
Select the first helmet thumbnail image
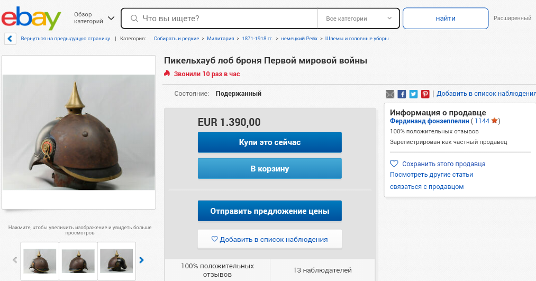click(x=40, y=261)
